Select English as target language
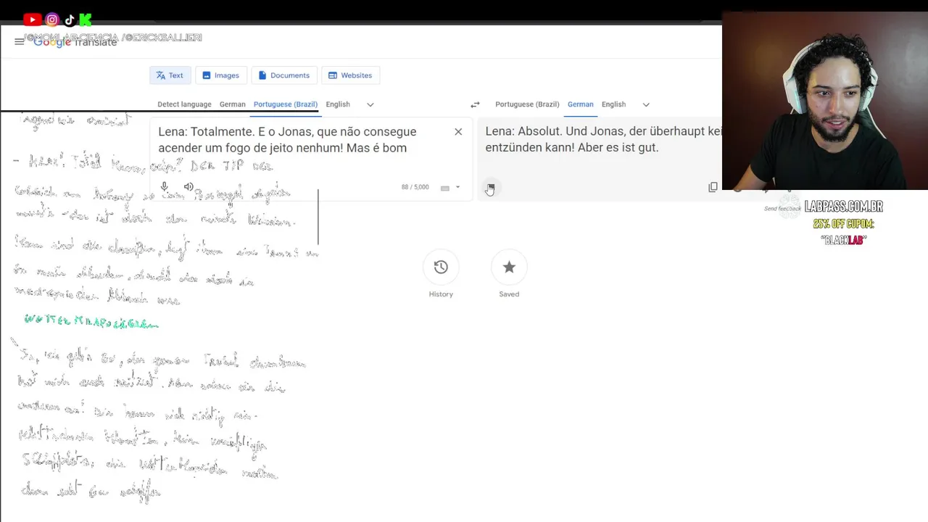 pos(613,104)
